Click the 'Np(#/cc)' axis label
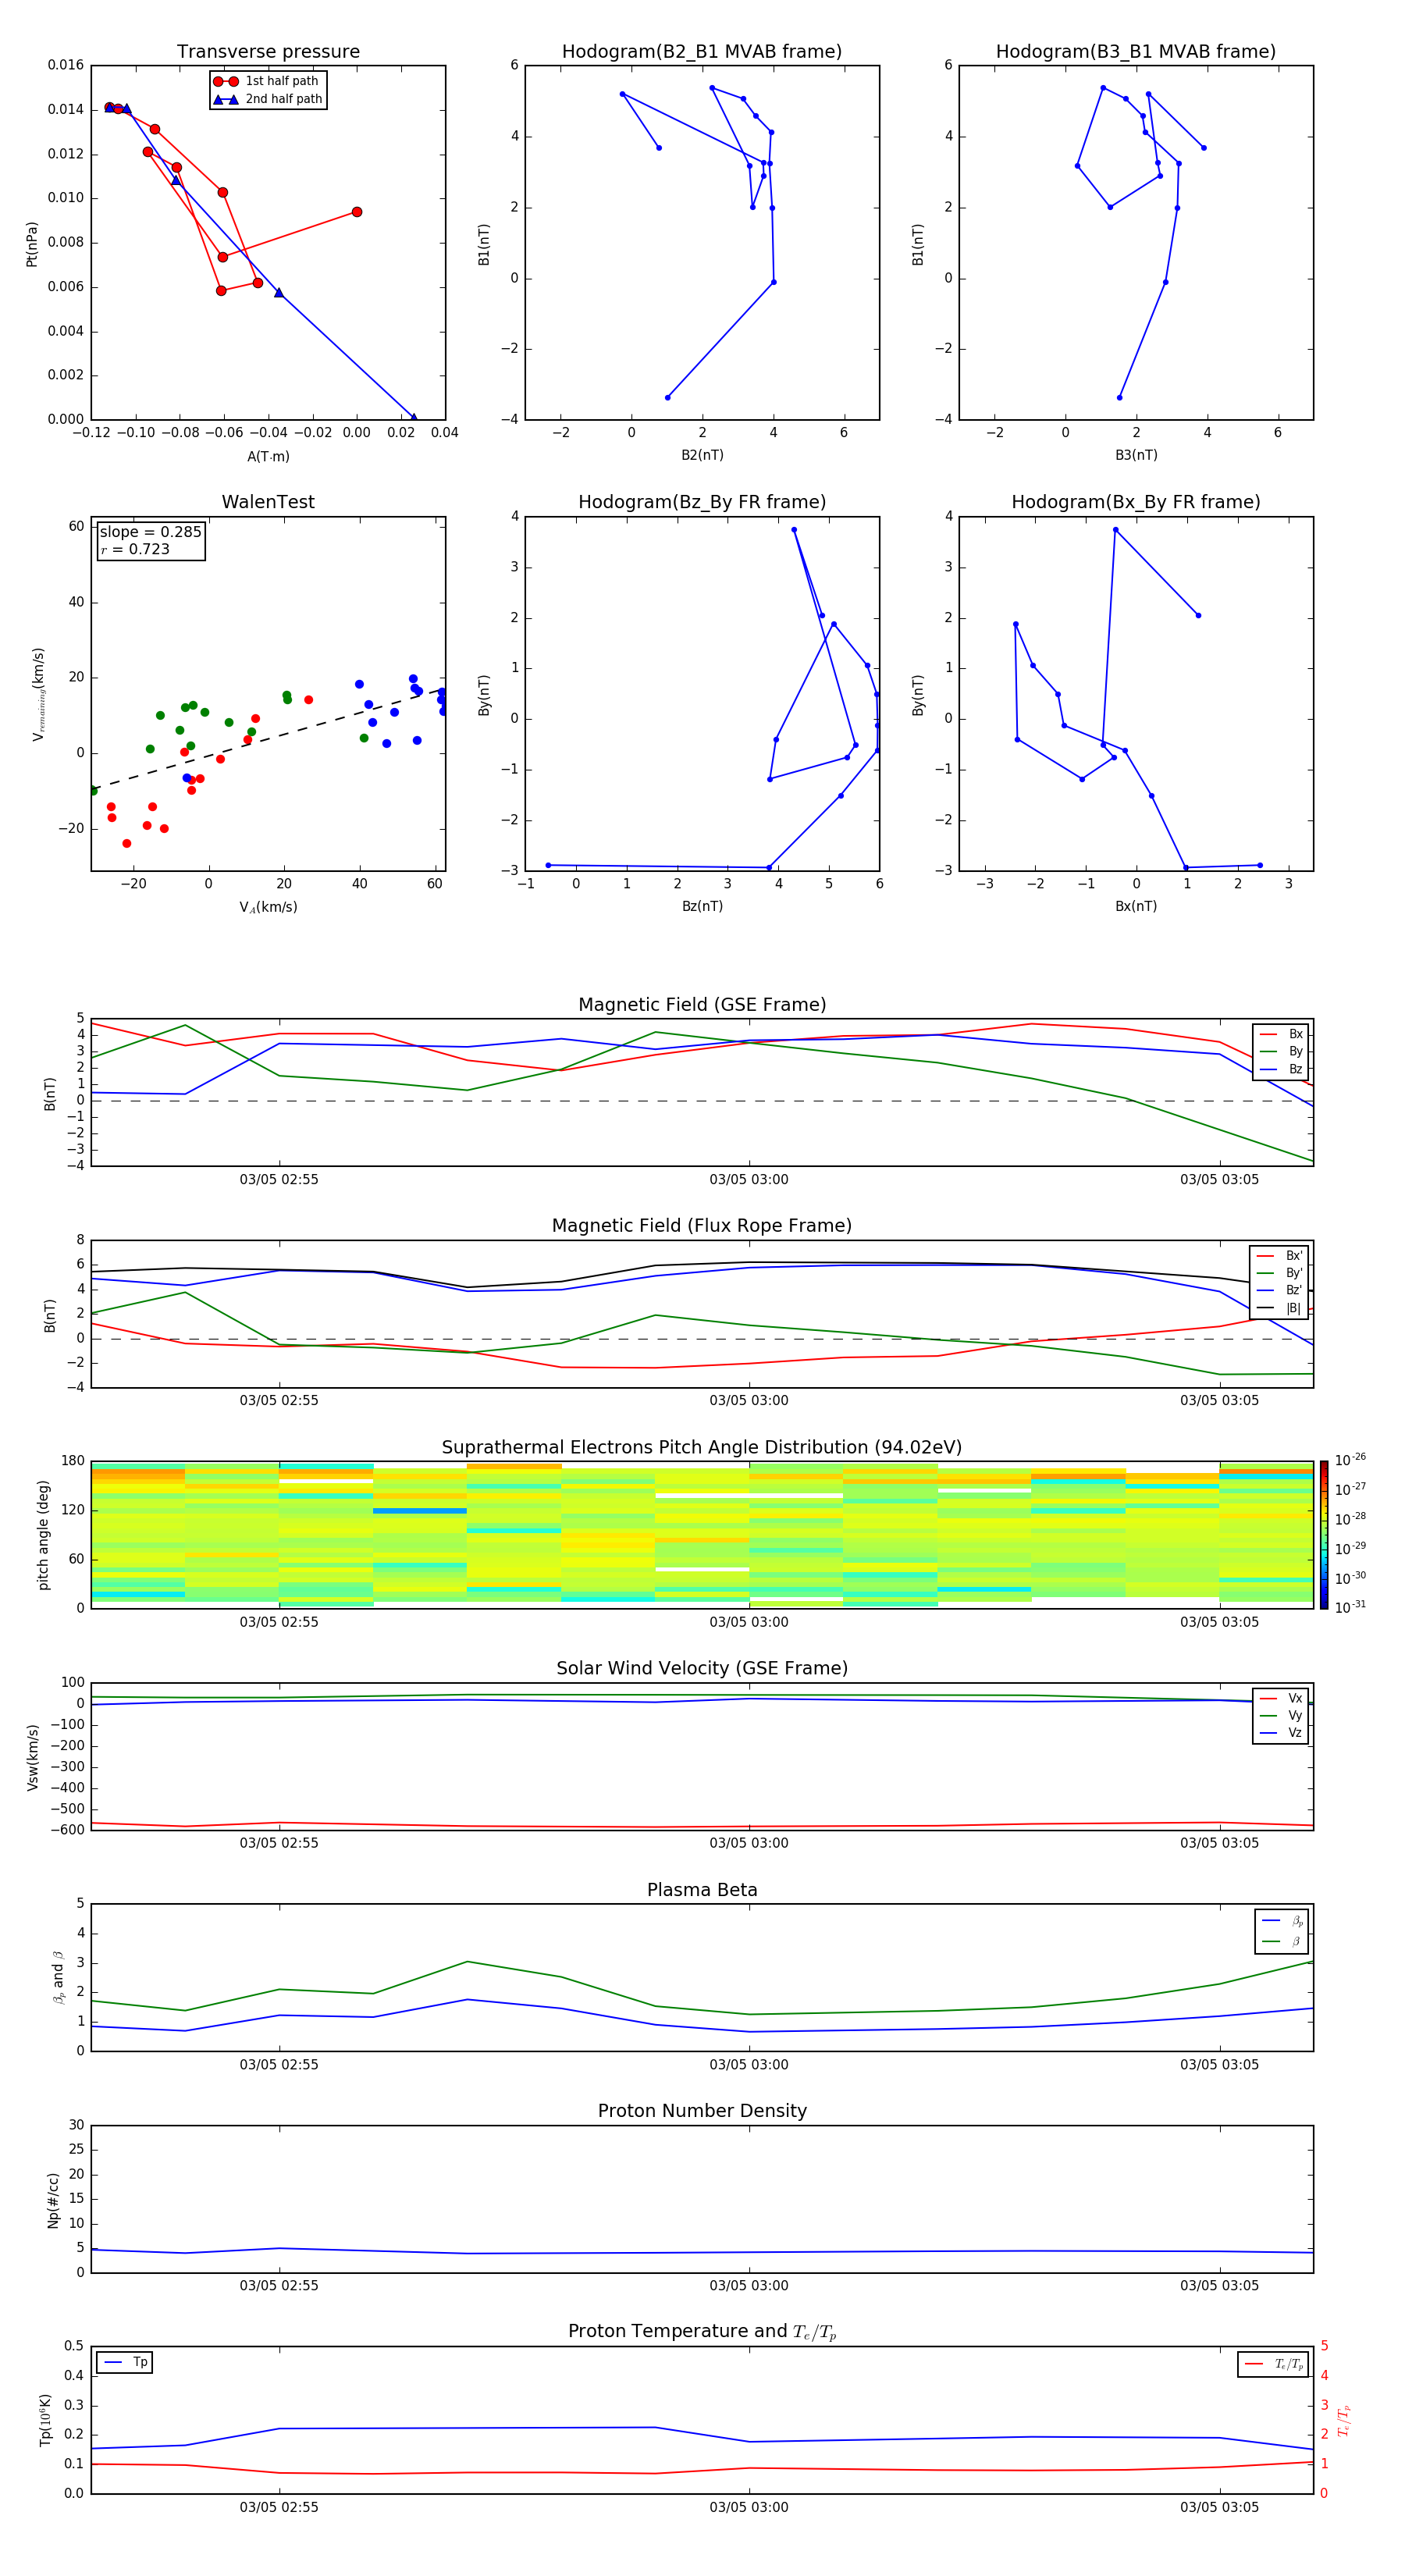1405x2576 pixels. tap(53, 2200)
